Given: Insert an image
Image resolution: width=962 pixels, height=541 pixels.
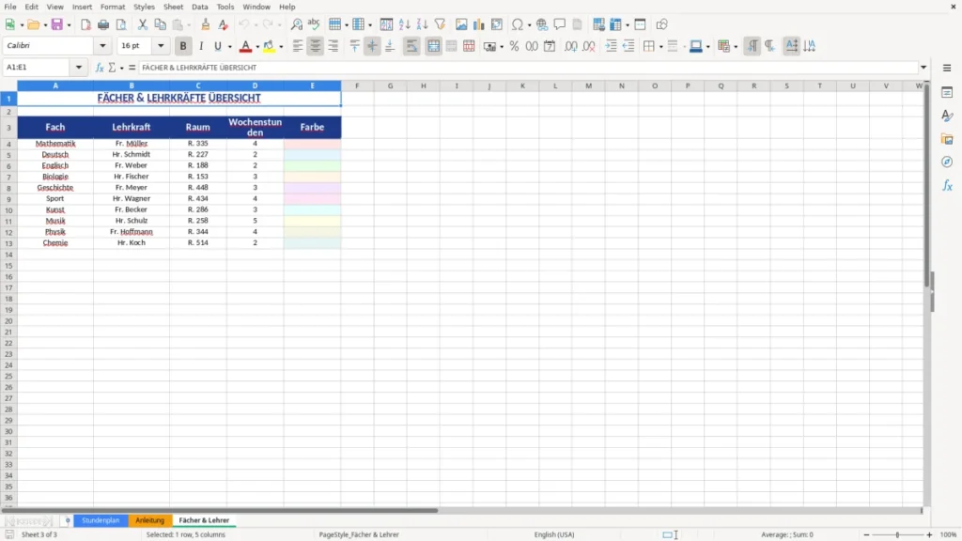Looking at the screenshot, I should tap(461, 24).
